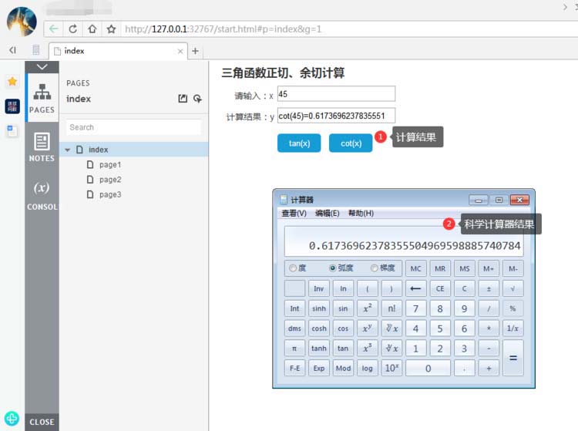The image size is (578, 431).
Task: Click calculator cube root key
Action: (391, 348)
